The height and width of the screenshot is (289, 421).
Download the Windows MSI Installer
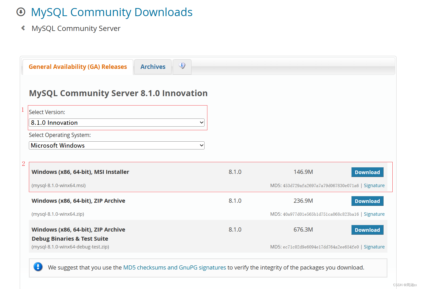[x=367, y=172]
